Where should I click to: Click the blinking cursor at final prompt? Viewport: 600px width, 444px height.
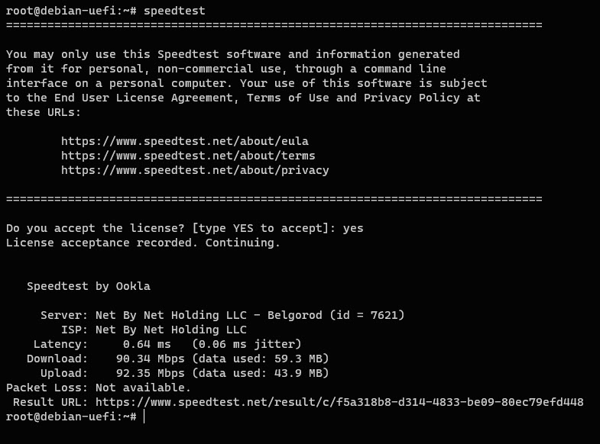[144, 417]
